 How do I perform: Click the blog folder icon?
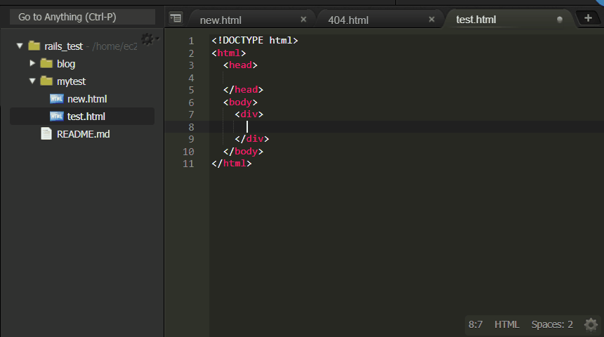pos(46,63)
